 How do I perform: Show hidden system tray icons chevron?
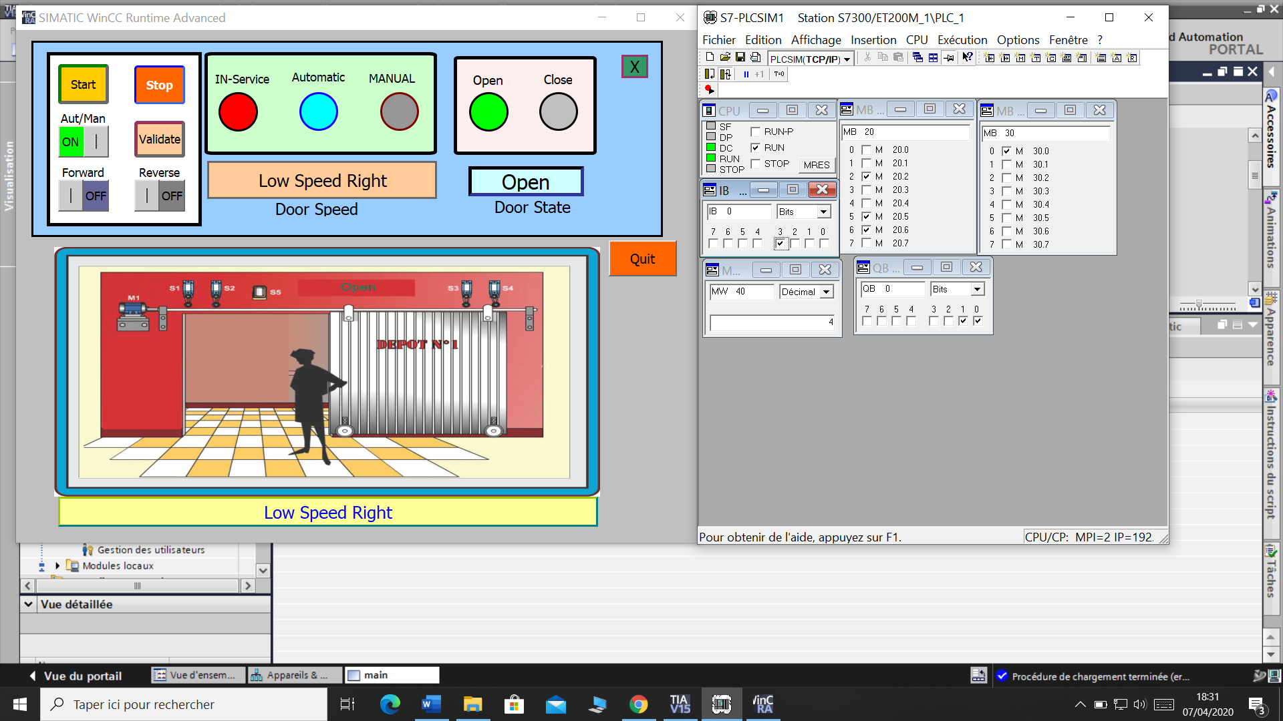pyautogui.click(x=1081, y=704)
